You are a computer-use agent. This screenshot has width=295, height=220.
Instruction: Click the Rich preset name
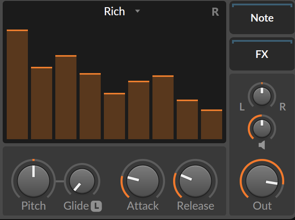[x=114, y=11]
